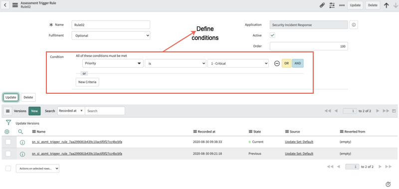Preview the Current version record info icon

tap(22, 142)
